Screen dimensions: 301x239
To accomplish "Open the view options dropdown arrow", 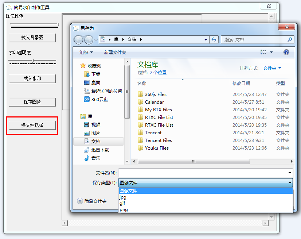I will tap(271, 52).
